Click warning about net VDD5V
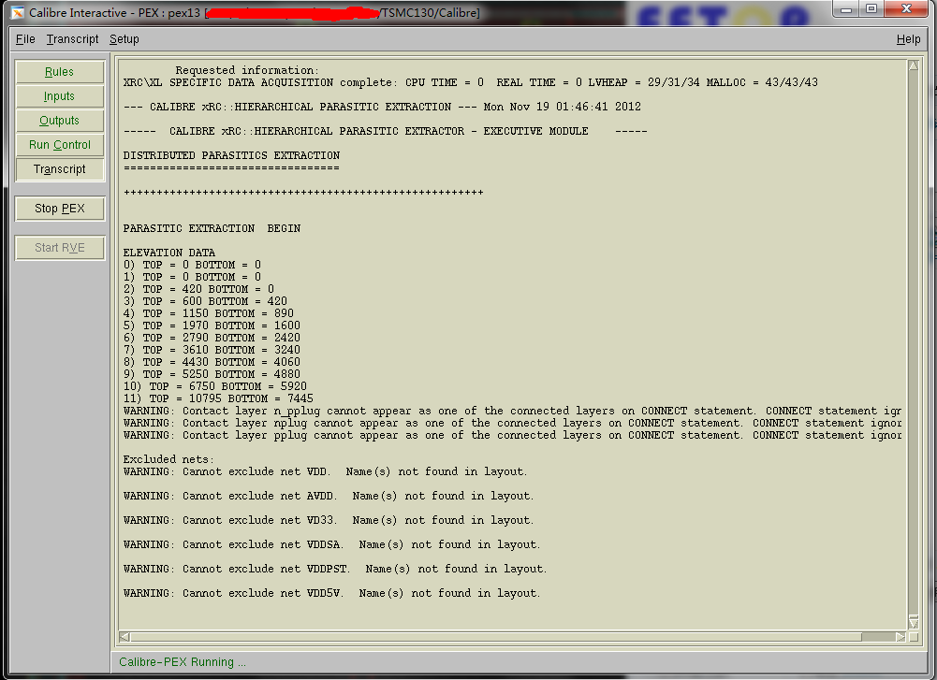This screenshot has width=937, height=680. (331, 593)
